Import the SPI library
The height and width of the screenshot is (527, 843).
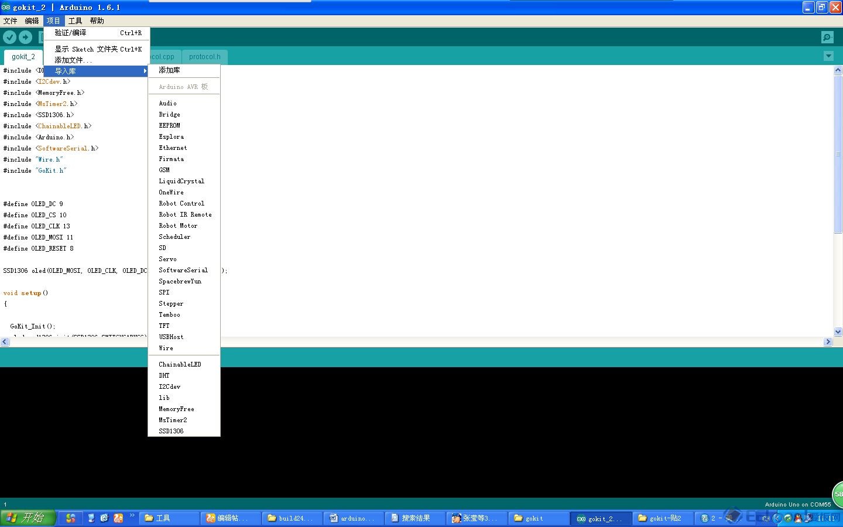tap(184, 292)
